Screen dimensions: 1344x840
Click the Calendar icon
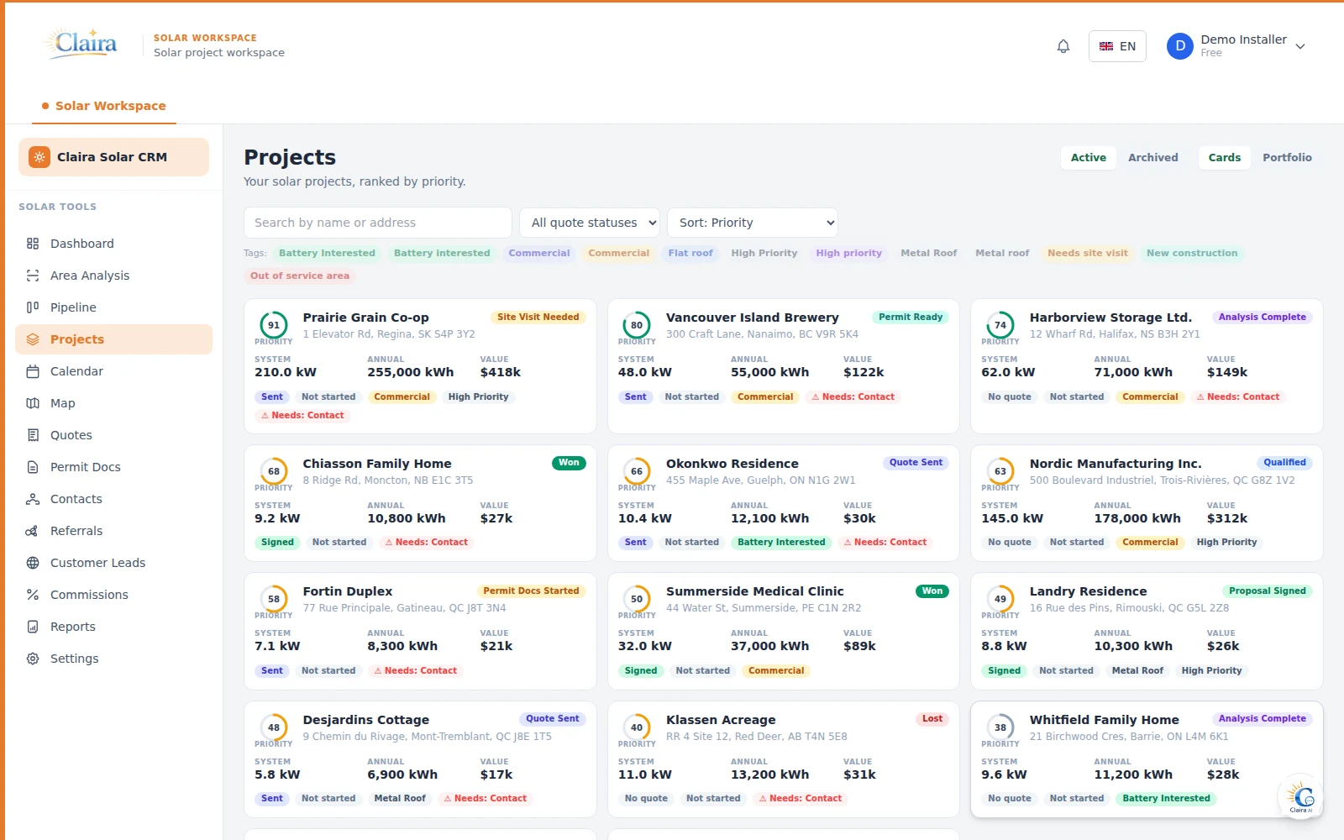33,371
